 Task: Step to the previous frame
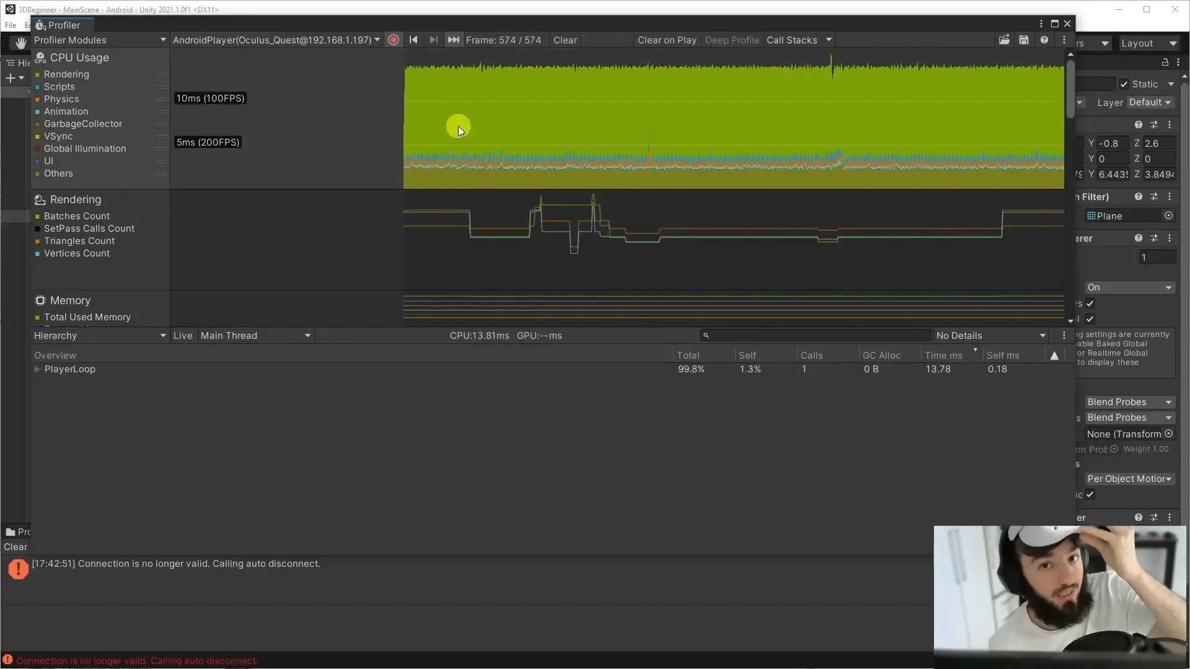click(x=413, y=40)
